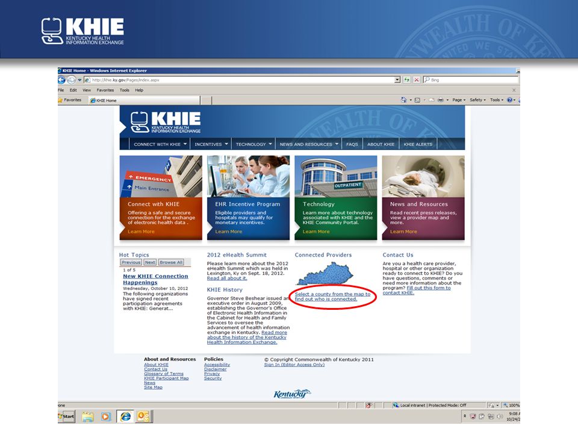Click Fill out this form to contact KHIE
The height and width of the screenshot is (434, 578).
pos(417,290)
